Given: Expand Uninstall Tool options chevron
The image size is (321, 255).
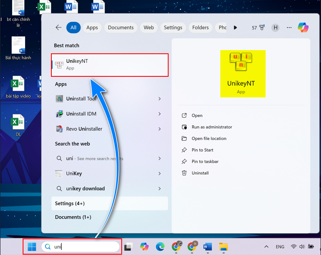Looking at the screenshot, I should (x=160, y=99).
